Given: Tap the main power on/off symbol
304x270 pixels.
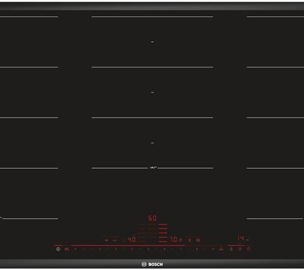Looking at the screenshot, I should (58, 249).
